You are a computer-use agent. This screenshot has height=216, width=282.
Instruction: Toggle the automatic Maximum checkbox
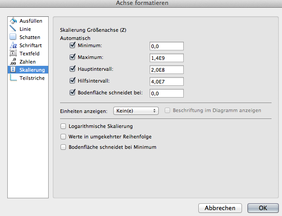point(72,57)
